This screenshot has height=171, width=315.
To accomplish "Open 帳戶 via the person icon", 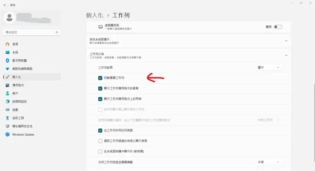I will click(7, 93).
